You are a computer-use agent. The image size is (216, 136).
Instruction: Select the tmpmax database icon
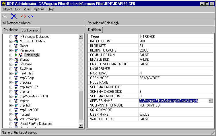(x=16, y=92)
